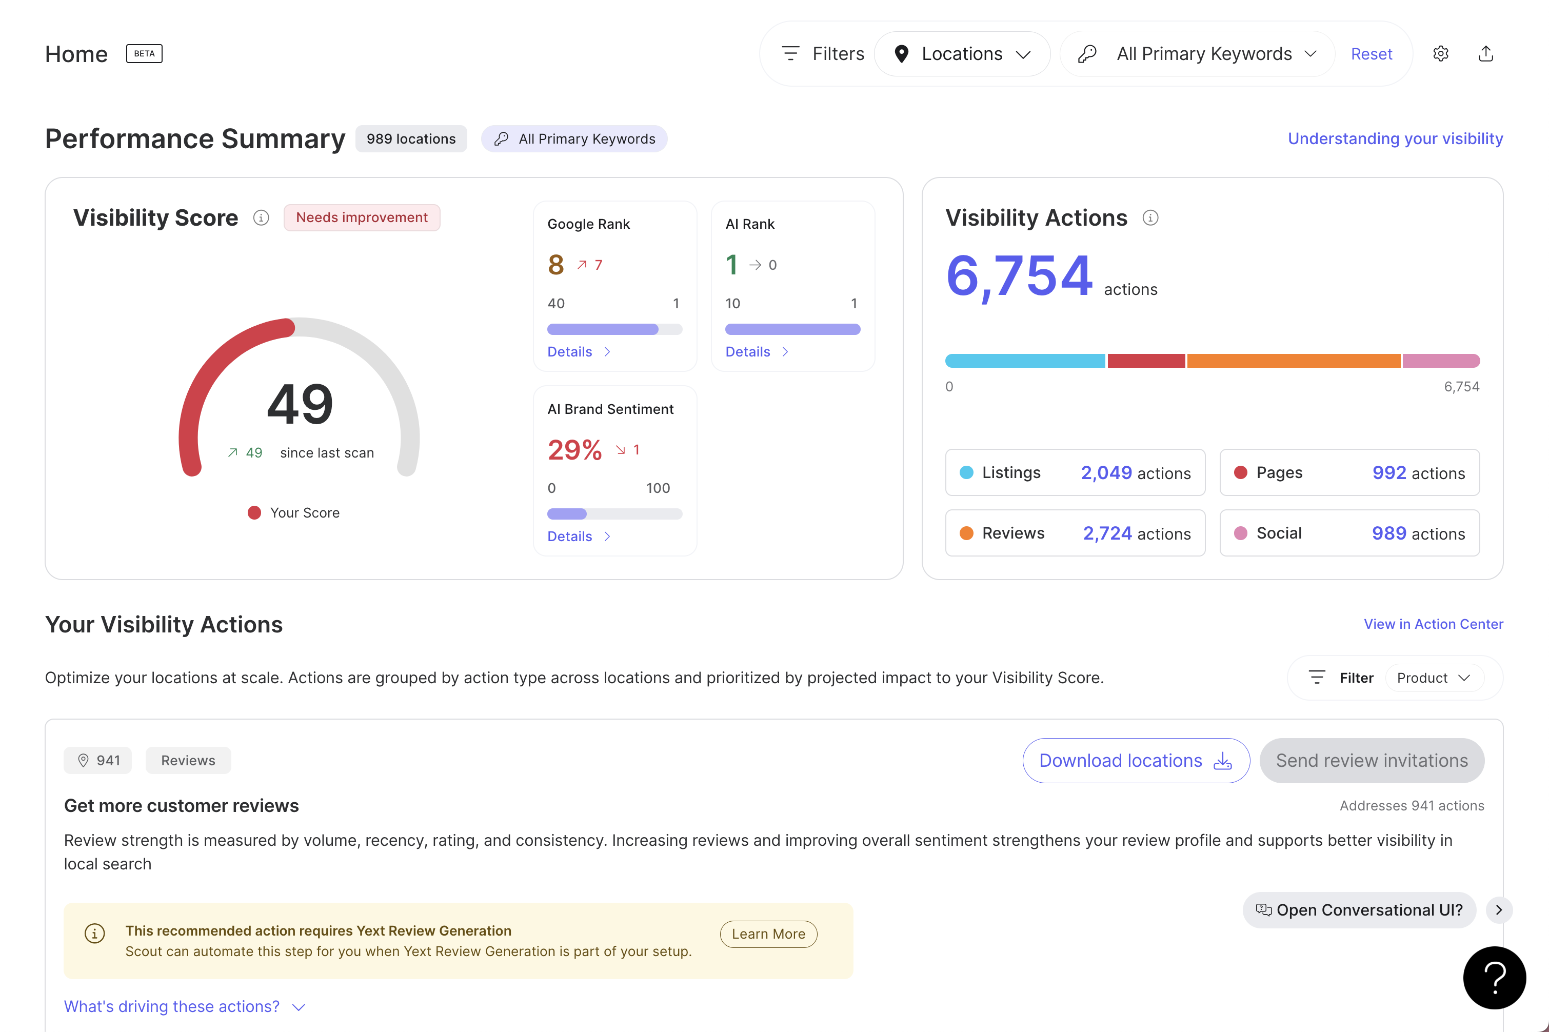
Task: Click the orange Reviews segment of actions bar
Action: click(x=1293, y=361)
